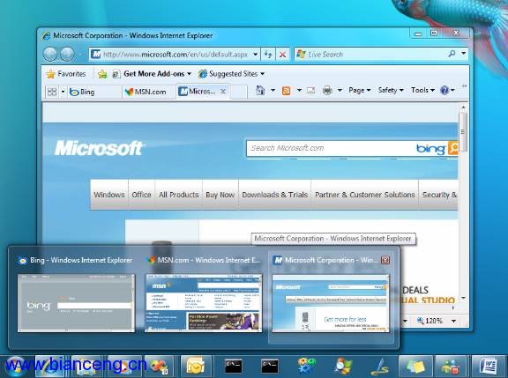The width and height of the screenshot is (508, 378).
Task: Select the Bing window preview thumbnail
Action: (76, 303)
